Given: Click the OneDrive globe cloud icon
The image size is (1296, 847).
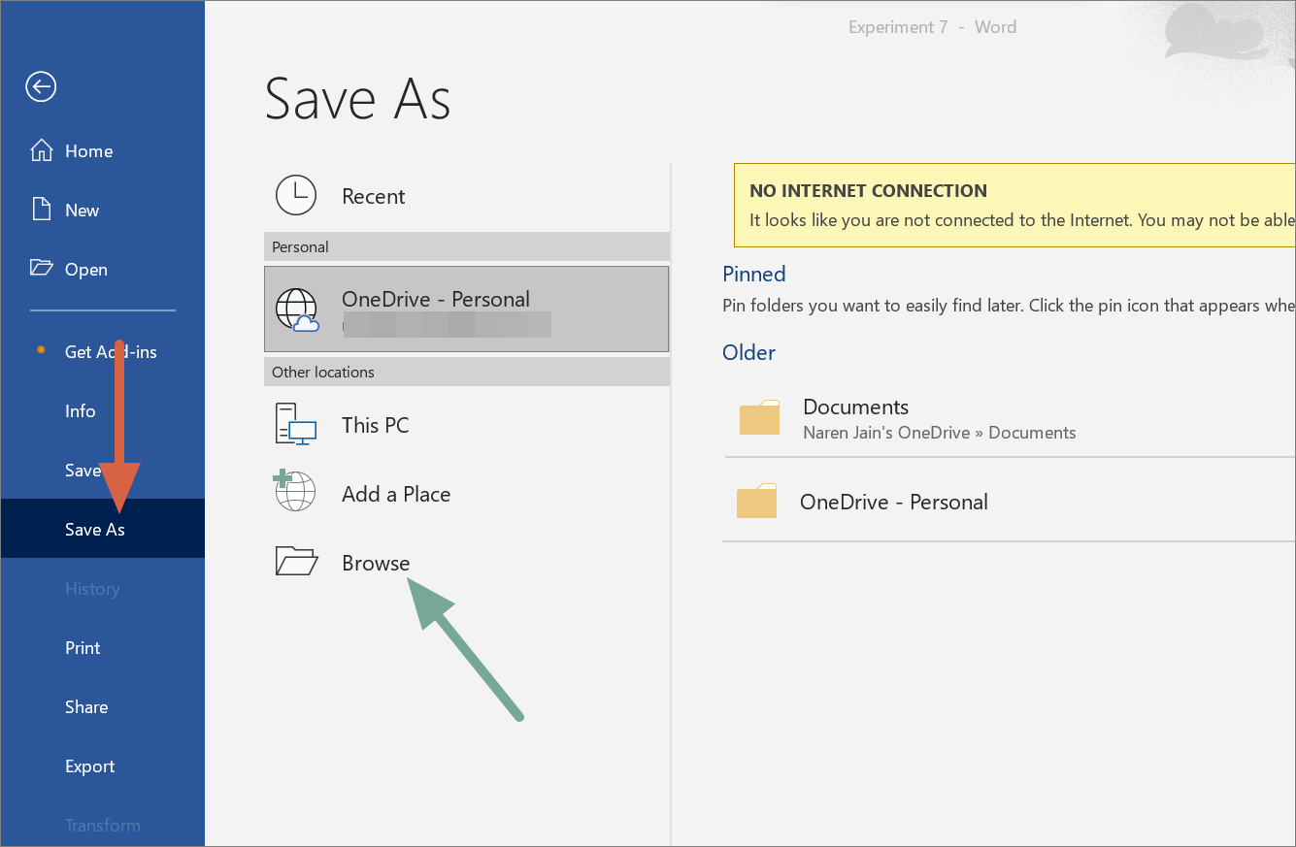Looking at the screenshot, I should pos(297,309).
